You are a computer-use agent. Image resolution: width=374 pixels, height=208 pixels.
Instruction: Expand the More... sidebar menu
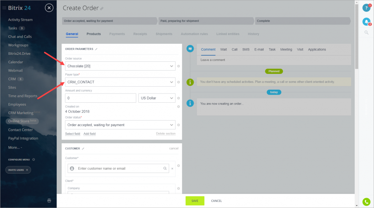point(15,148)
